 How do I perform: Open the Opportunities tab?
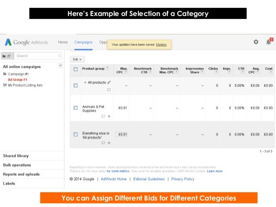point(103,42)
